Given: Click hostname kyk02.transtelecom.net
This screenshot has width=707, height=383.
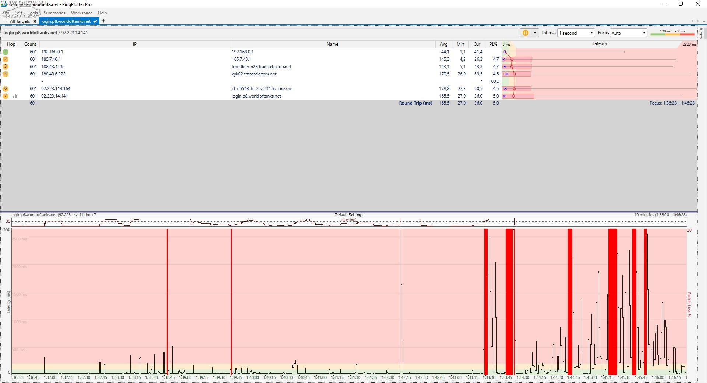Looking at the screenshot, I should coord(254,74).
